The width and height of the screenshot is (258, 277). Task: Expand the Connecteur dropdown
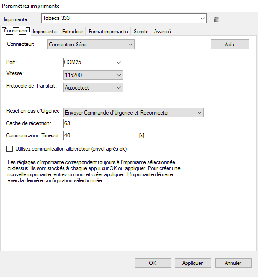pos(91,45)
